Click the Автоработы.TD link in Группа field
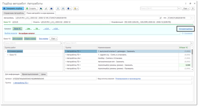 21,83
